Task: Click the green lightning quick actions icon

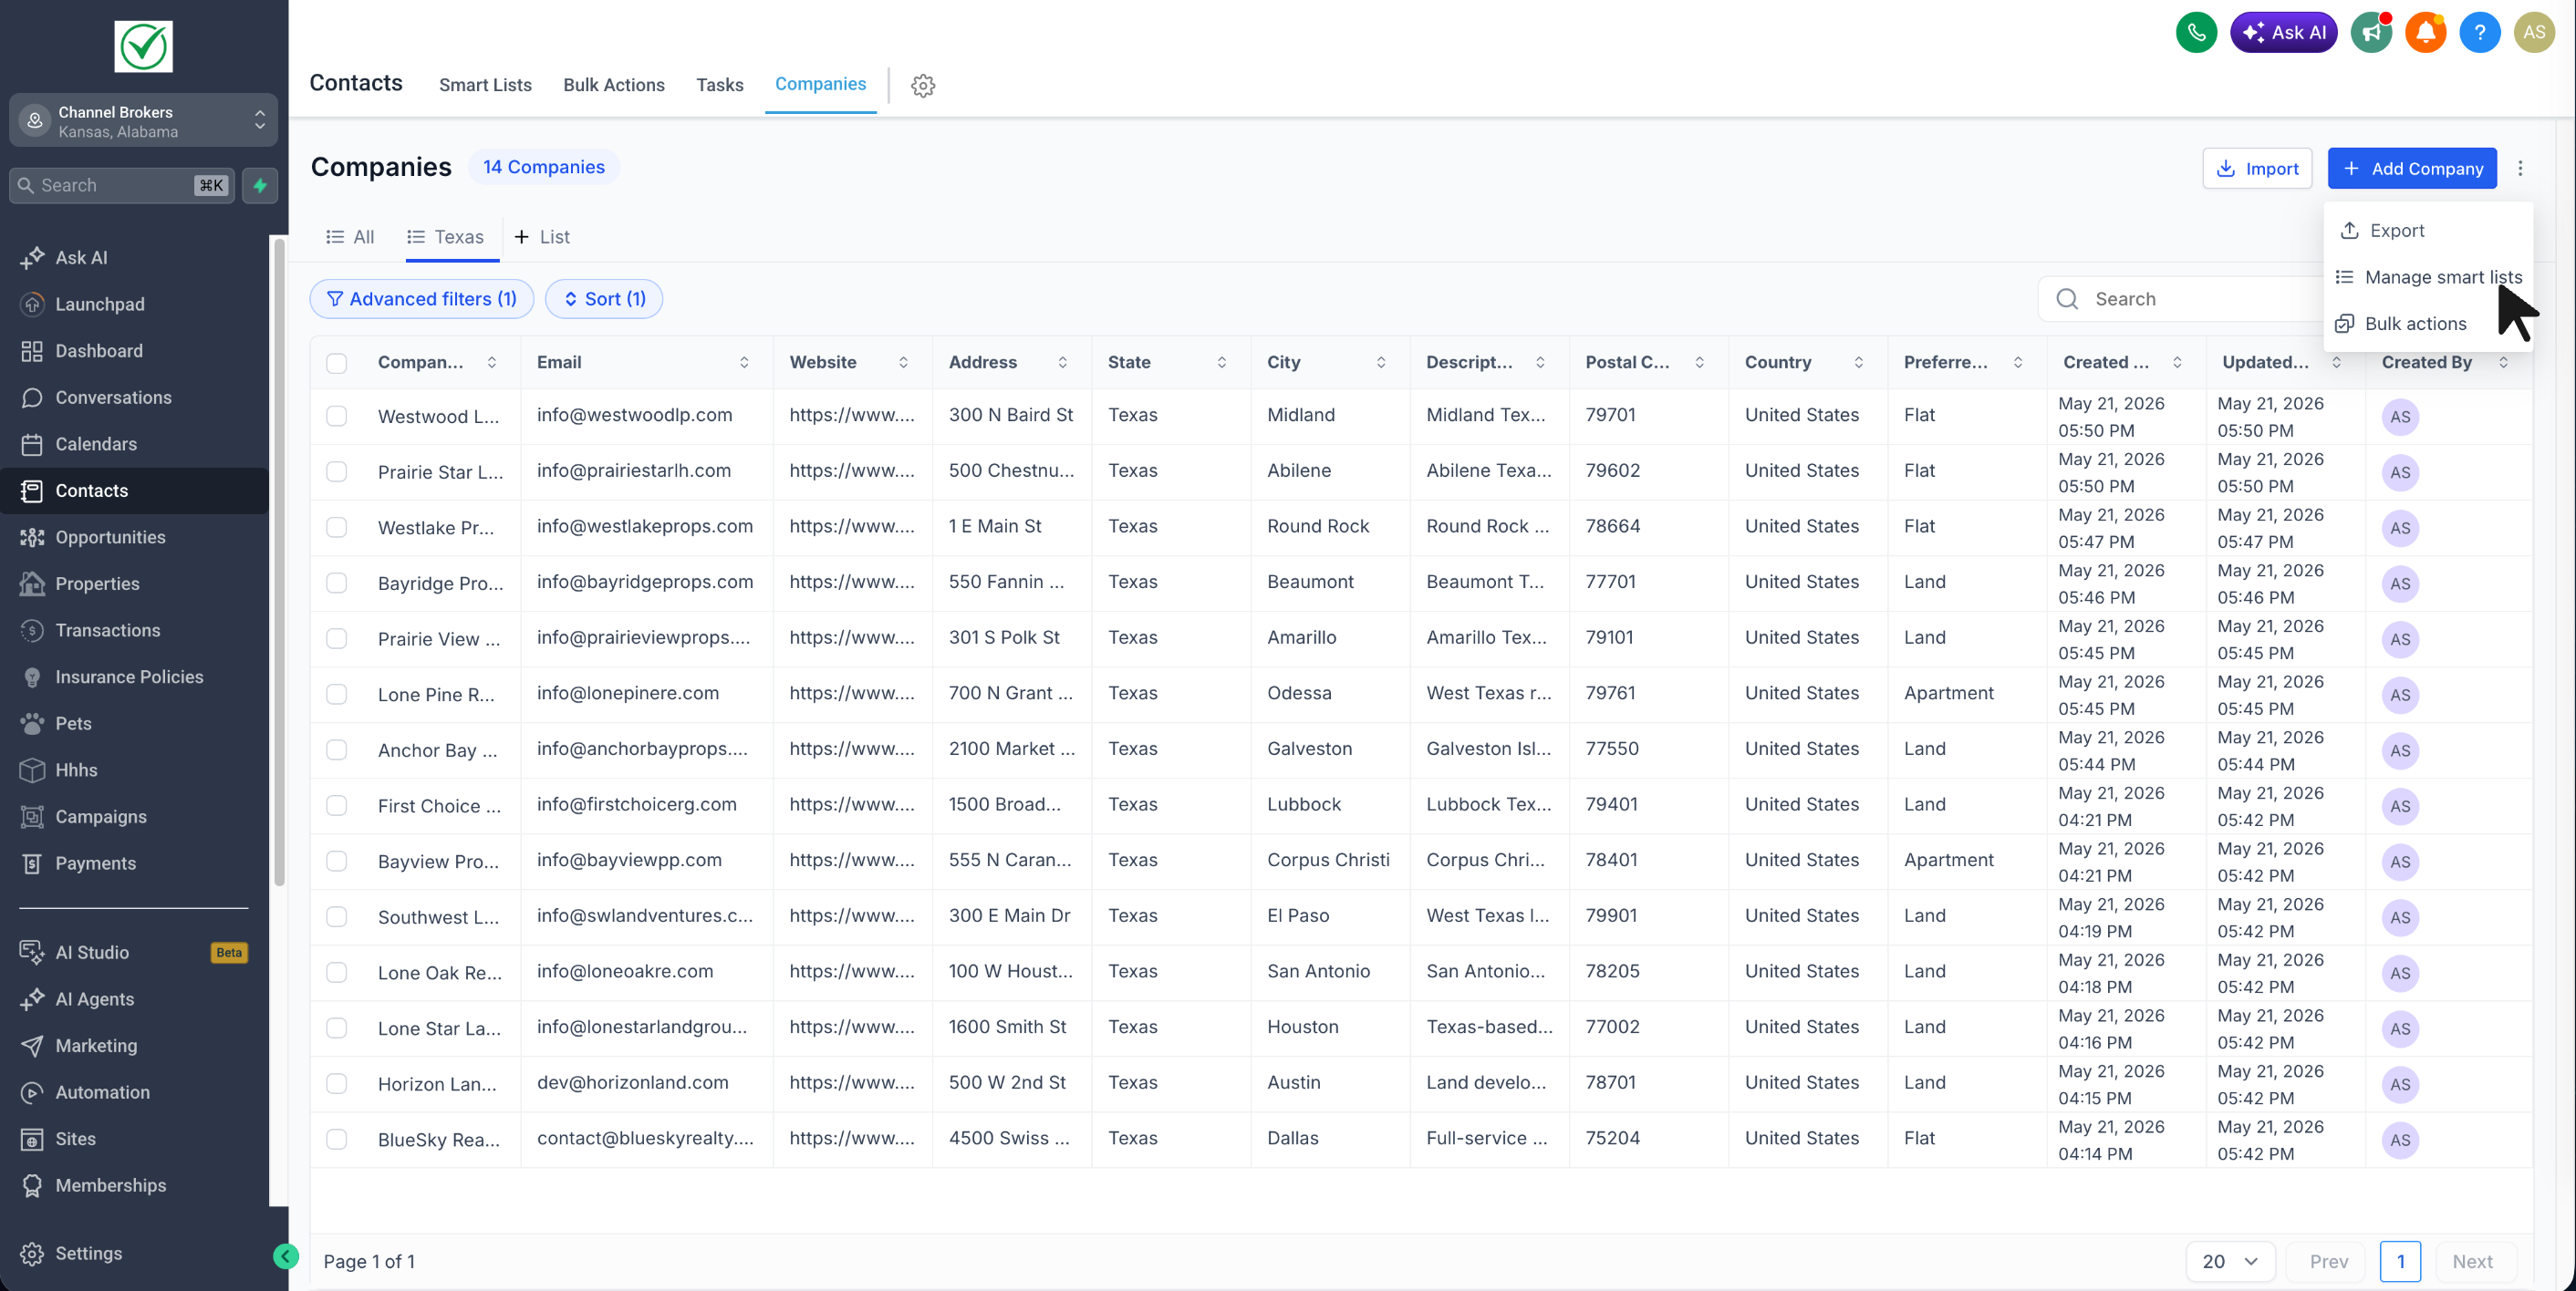Action: click(x=260, y=186)
